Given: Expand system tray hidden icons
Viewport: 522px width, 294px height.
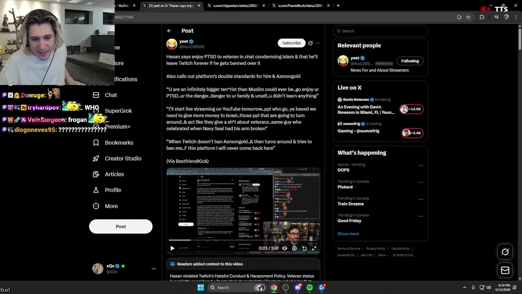Looking at the screenshot, I should click(x=464, y=287).
